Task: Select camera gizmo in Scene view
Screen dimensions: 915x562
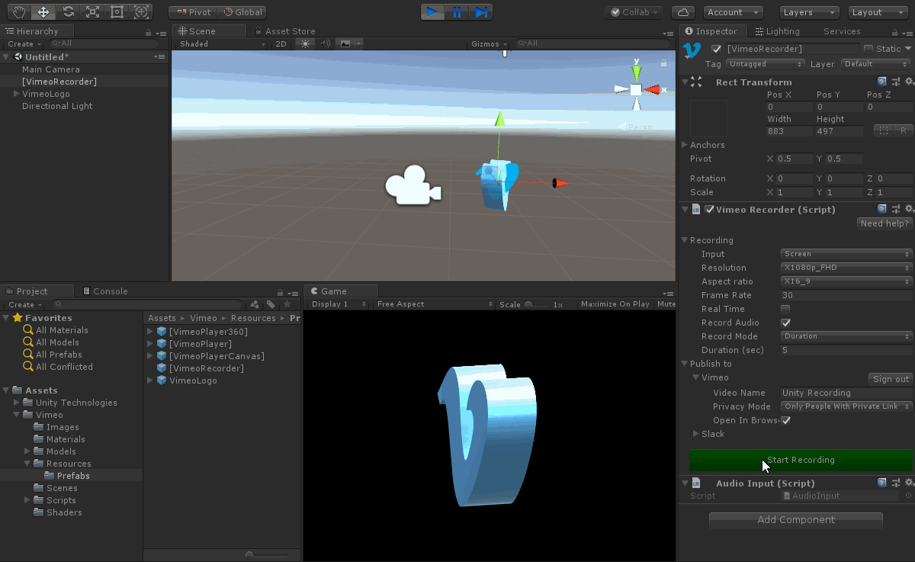Action: pos(413,185)
